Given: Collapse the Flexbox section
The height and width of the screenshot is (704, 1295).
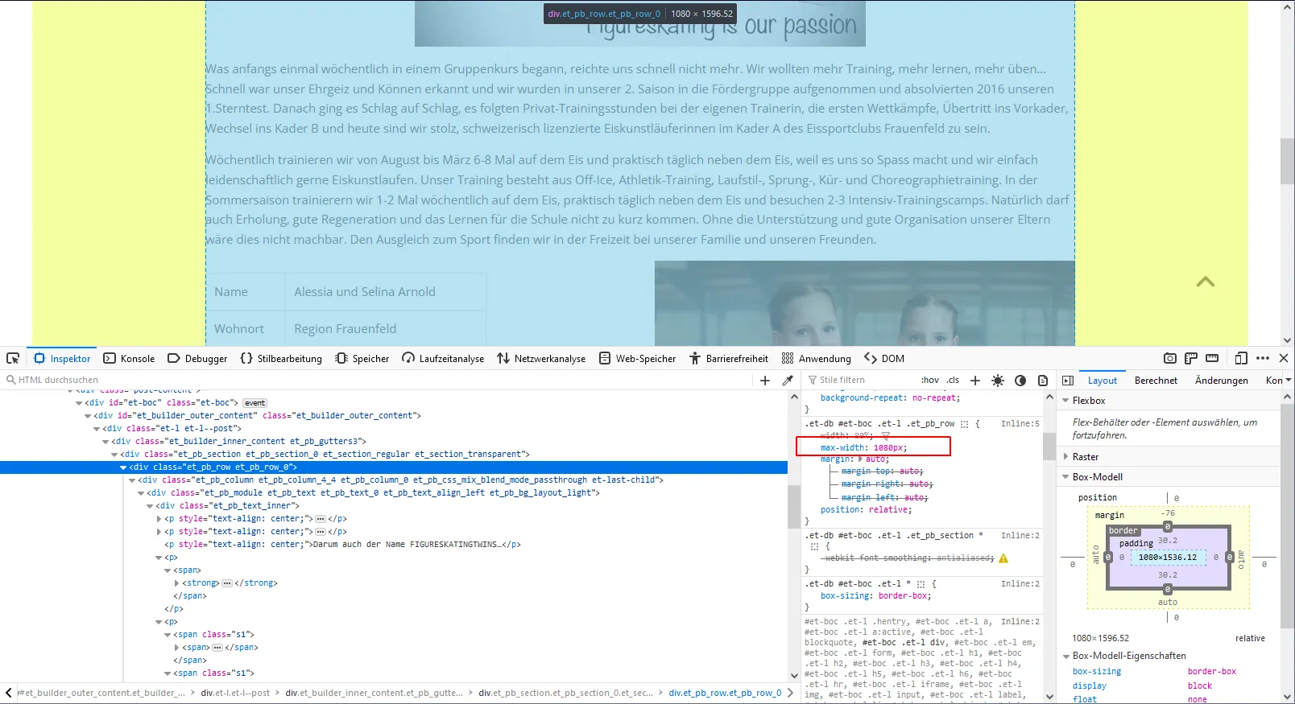Looking at the screenshot, I should pos(1066,400).
